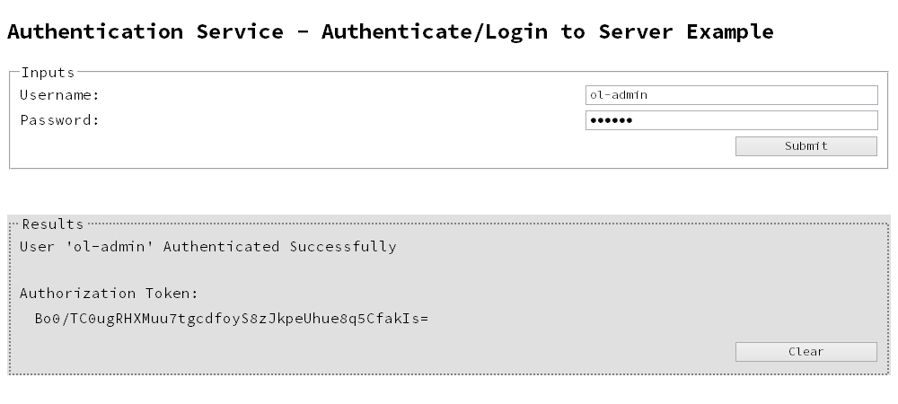This screenshot has width=898, height=404.
Task: Click the password dots in the Password field
Action: tap(611, 120)
